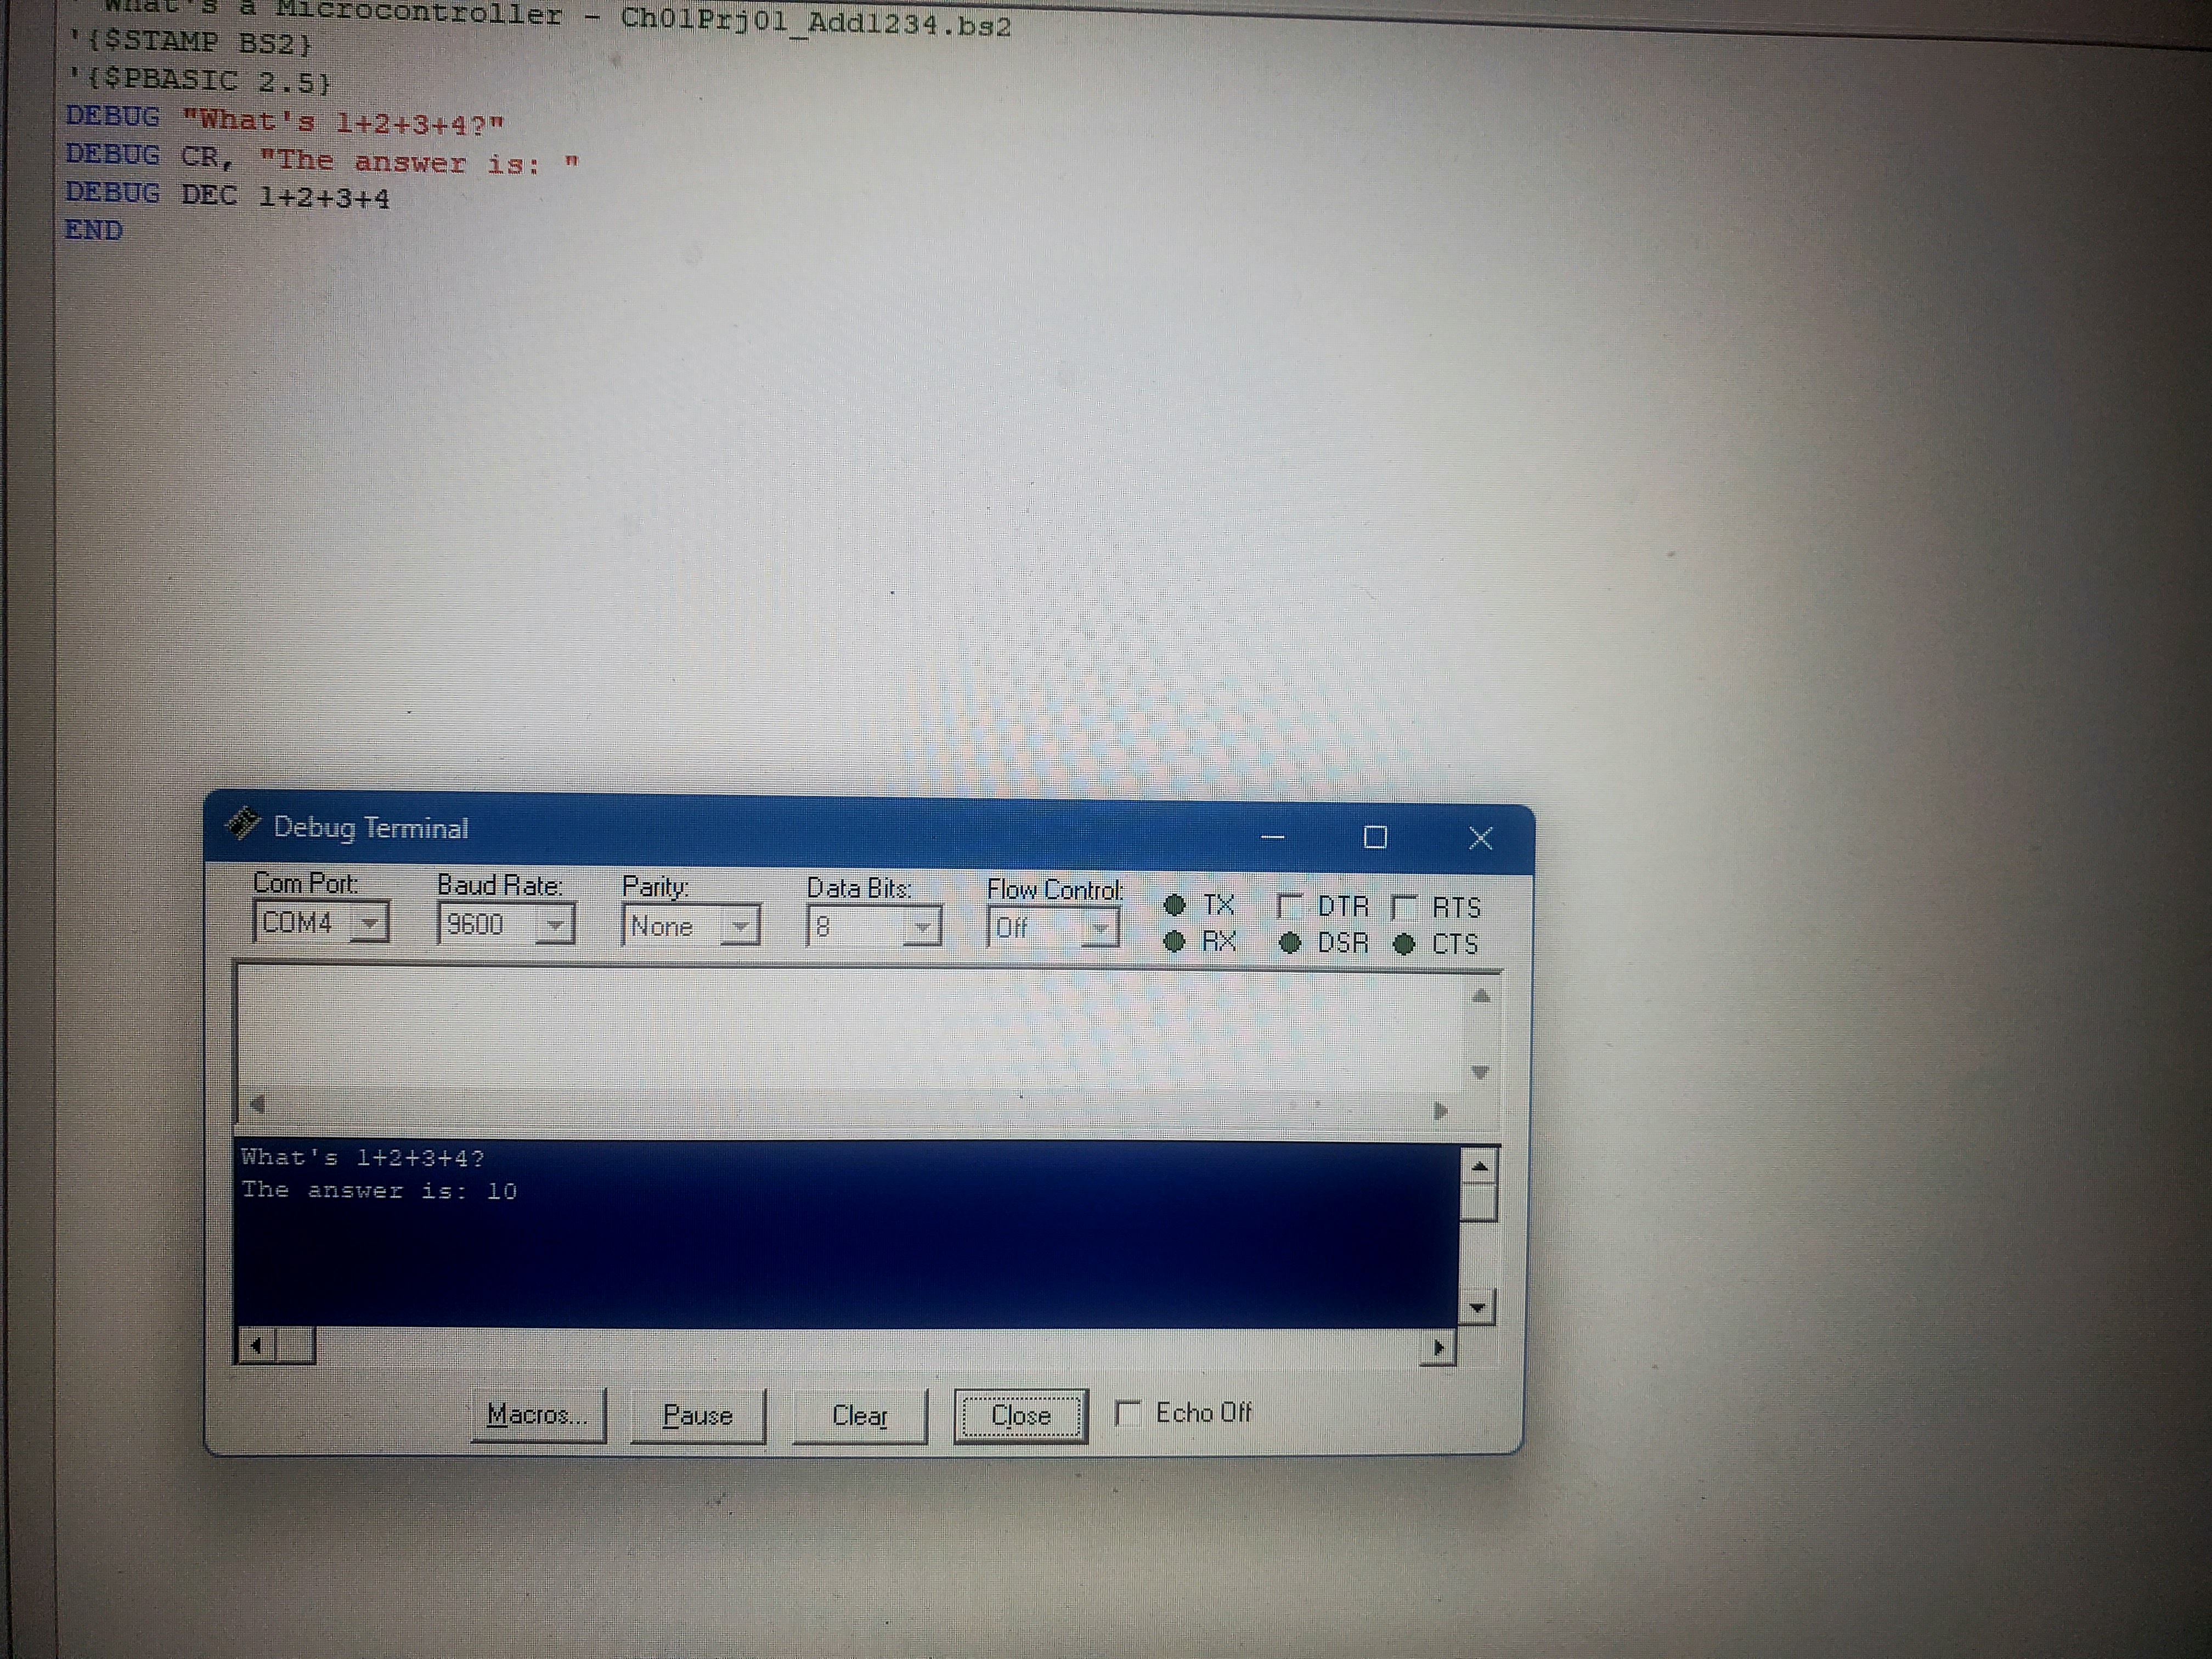Click the receive pane scroll left arrow
This screenshot has height=1659, width=2212.
(256, 1346)
